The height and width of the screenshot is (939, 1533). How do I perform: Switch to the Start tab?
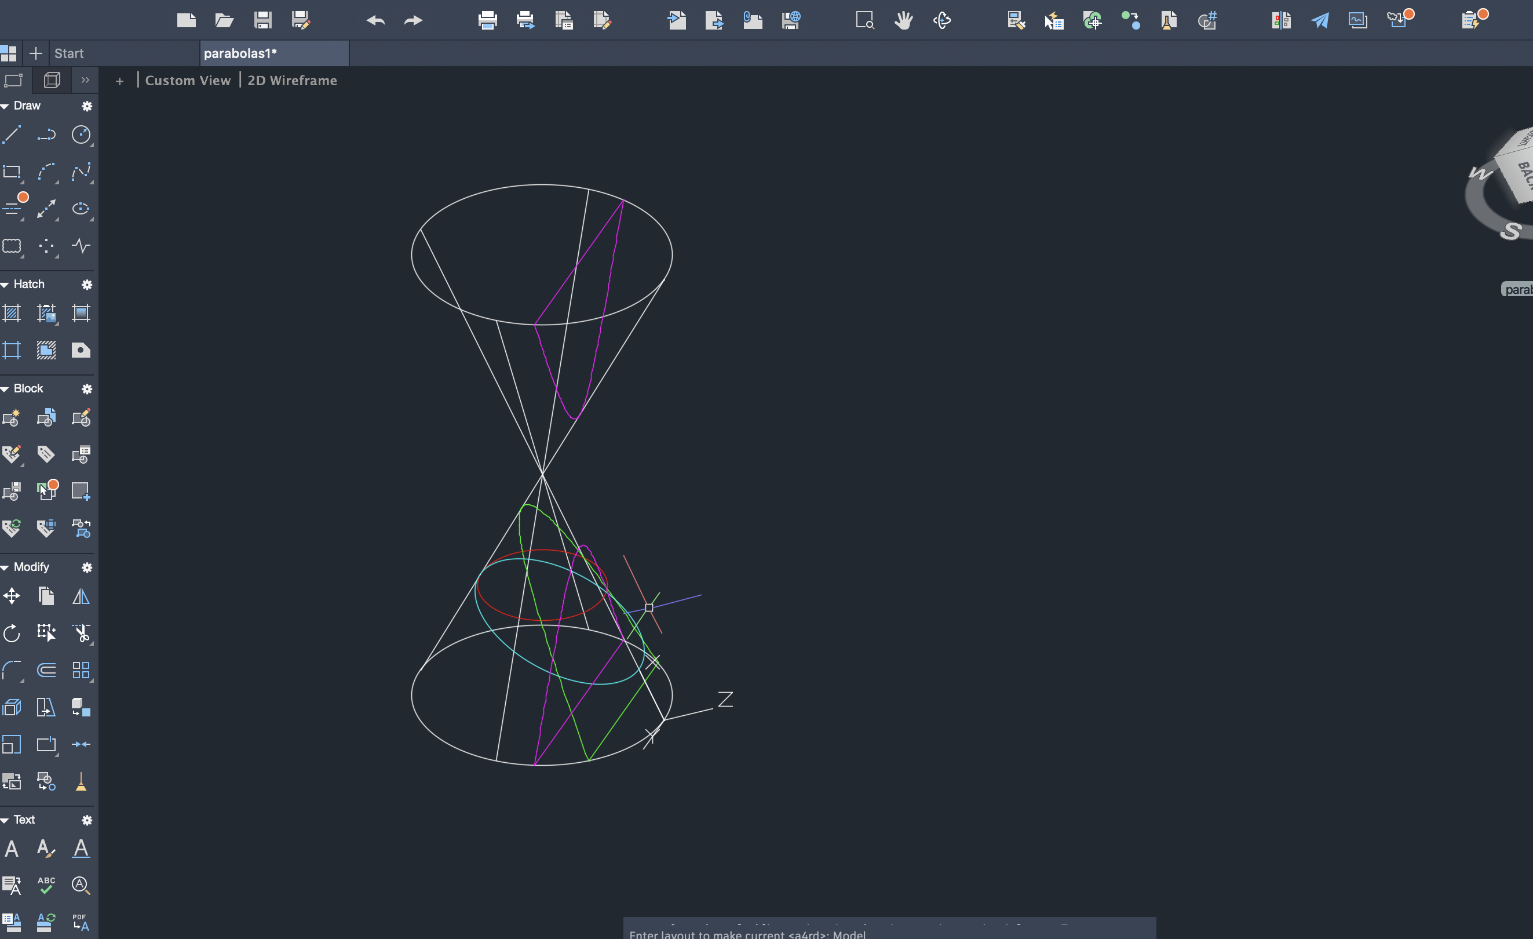[x=68, y=53]
